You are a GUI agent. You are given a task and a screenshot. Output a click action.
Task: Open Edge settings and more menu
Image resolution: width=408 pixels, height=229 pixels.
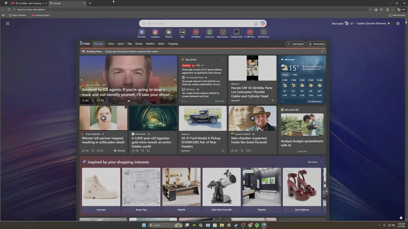(x=393, y=10)
